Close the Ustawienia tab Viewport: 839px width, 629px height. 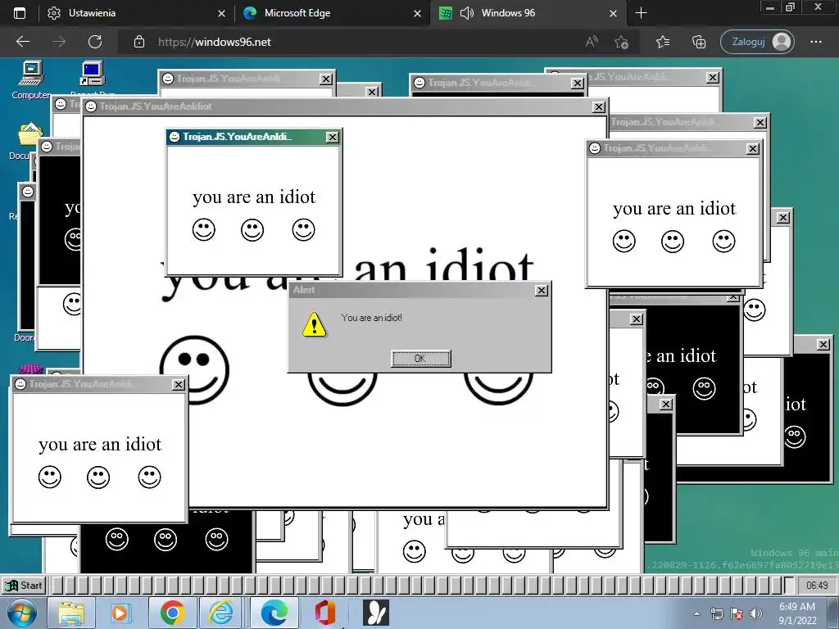point(221,13)
